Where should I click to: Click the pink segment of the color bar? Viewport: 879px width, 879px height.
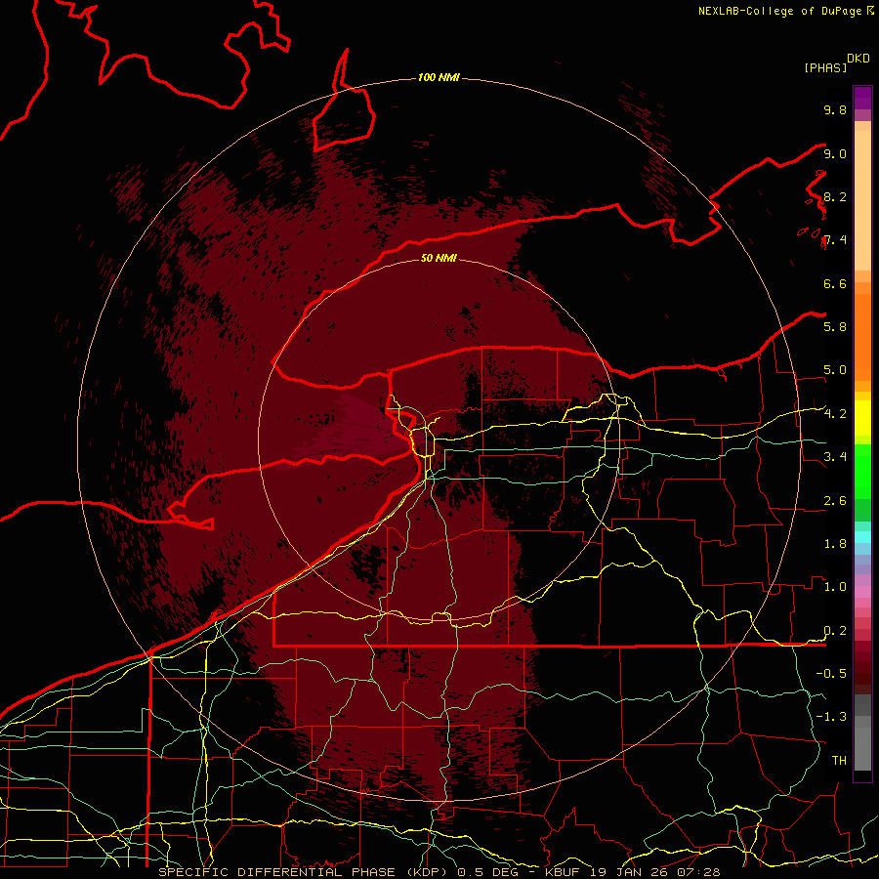point(862,592)
